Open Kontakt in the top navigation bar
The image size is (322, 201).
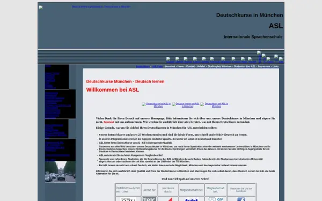pos(191,66)
